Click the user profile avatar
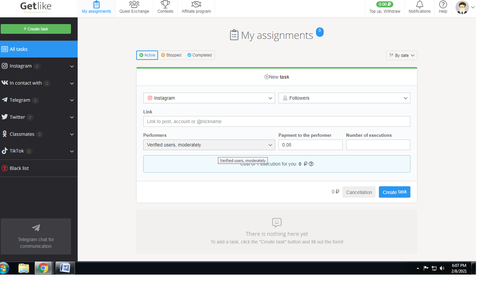 (x=462, y=7)
